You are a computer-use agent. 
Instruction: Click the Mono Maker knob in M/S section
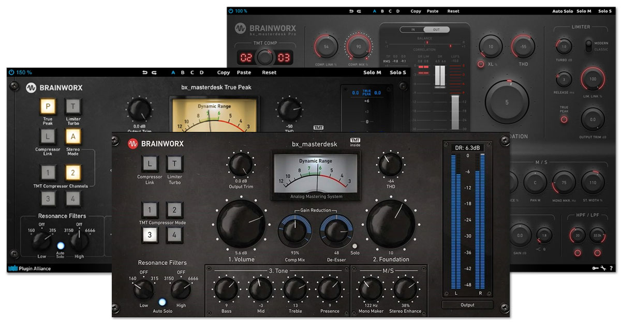point(371,290)
